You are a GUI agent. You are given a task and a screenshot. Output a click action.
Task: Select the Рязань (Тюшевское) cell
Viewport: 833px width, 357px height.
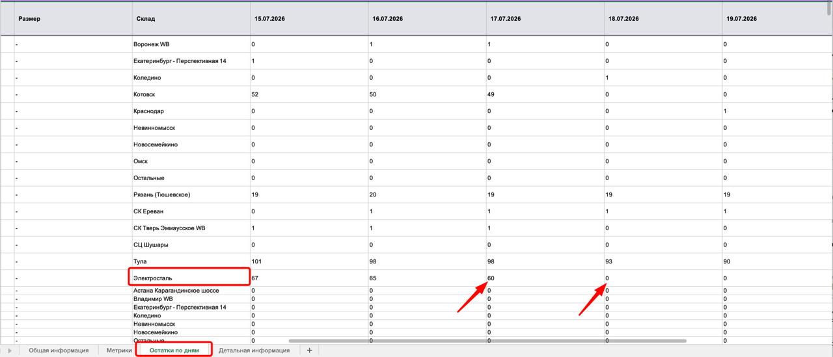191,194
